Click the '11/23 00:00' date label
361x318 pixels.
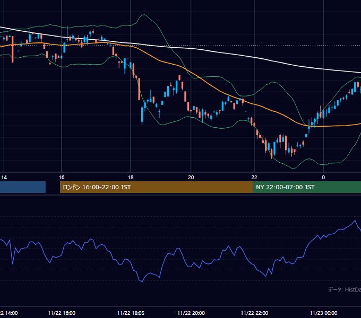(323, 313)
